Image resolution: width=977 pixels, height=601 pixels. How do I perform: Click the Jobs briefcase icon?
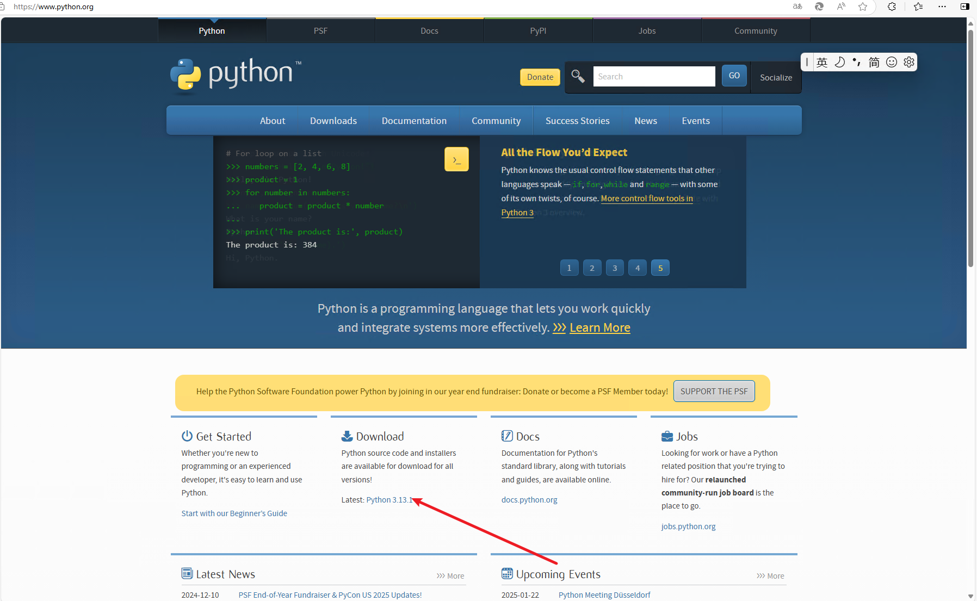[667, 436]
